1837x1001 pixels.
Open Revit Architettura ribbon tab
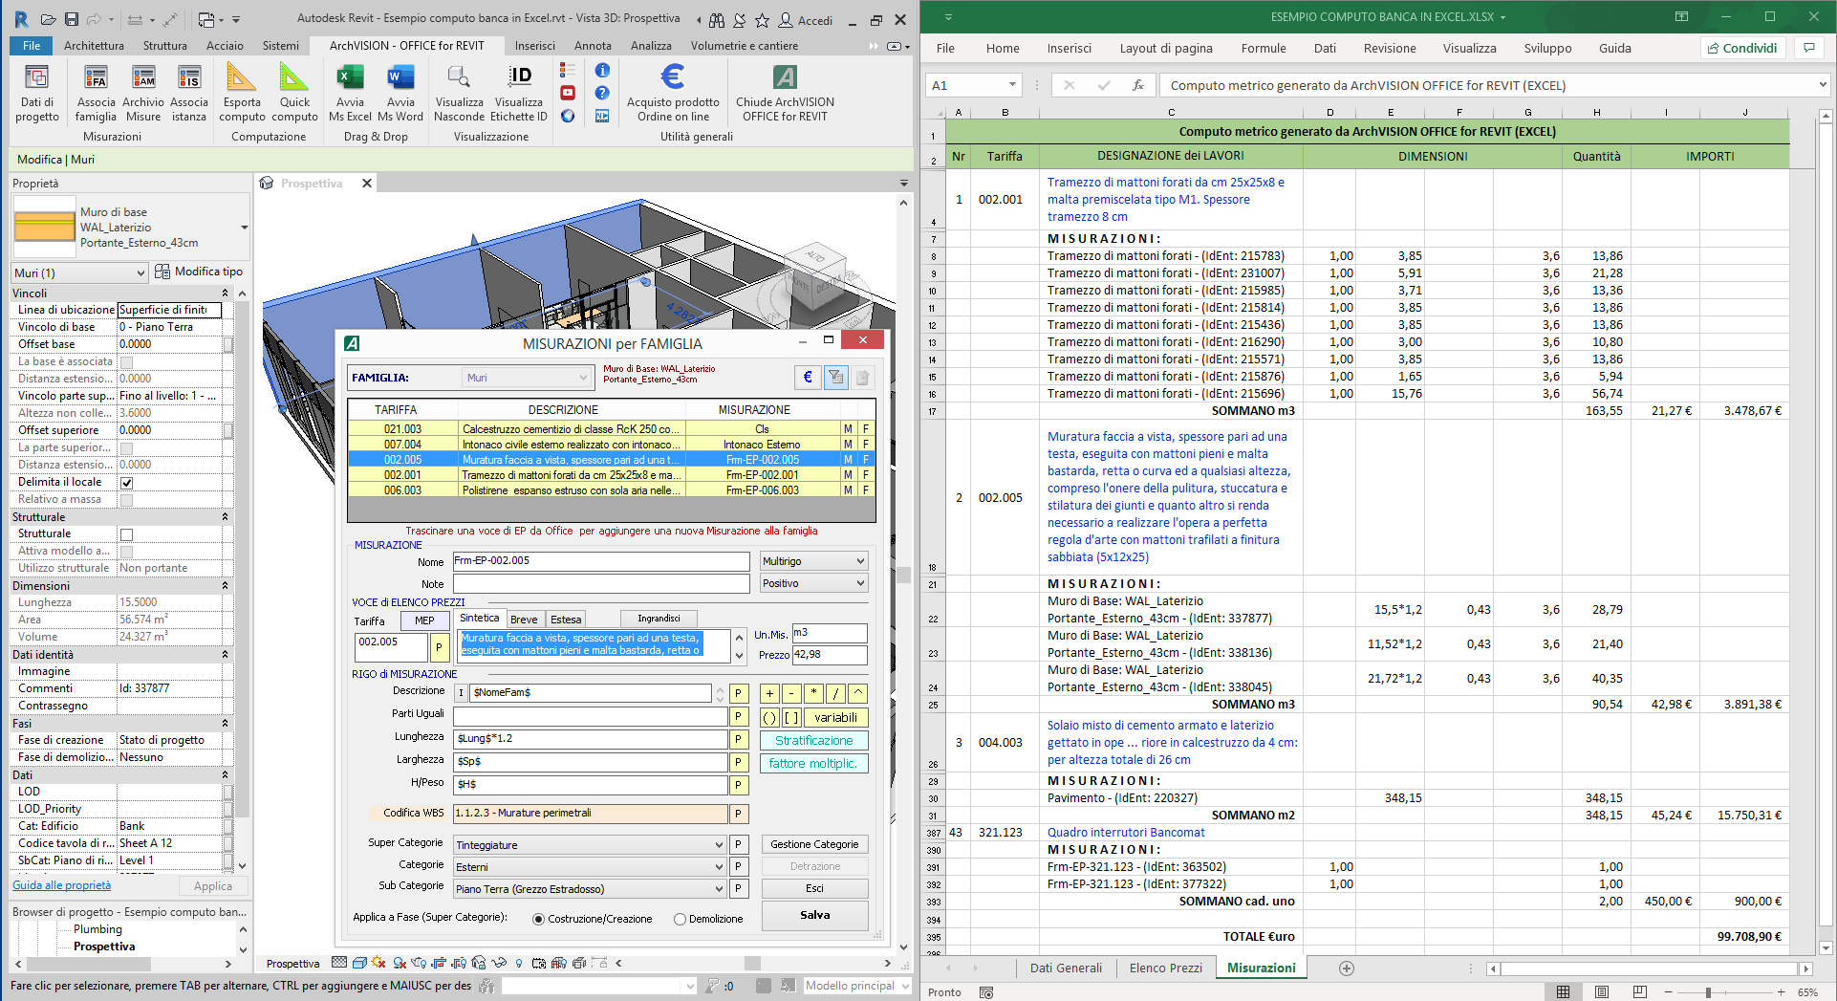click(94, 45)
